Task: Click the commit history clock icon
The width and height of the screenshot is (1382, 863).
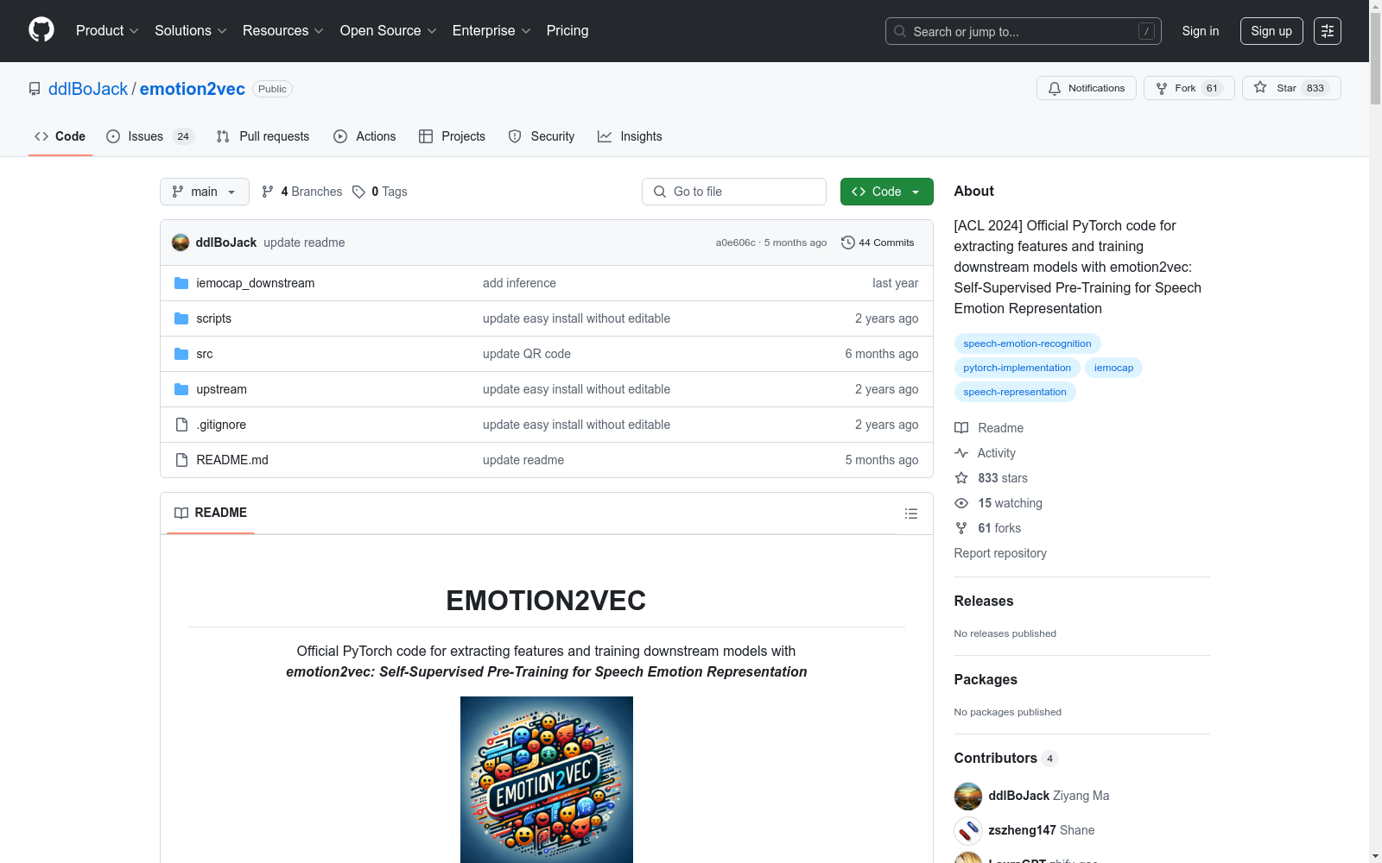Action: (x=848, y=243)
